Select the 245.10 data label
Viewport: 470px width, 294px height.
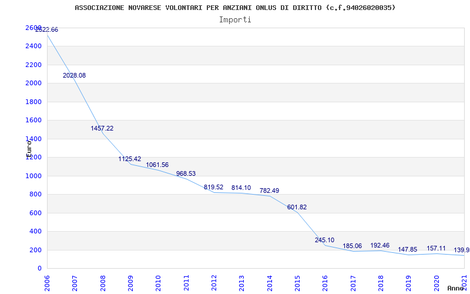325,240
